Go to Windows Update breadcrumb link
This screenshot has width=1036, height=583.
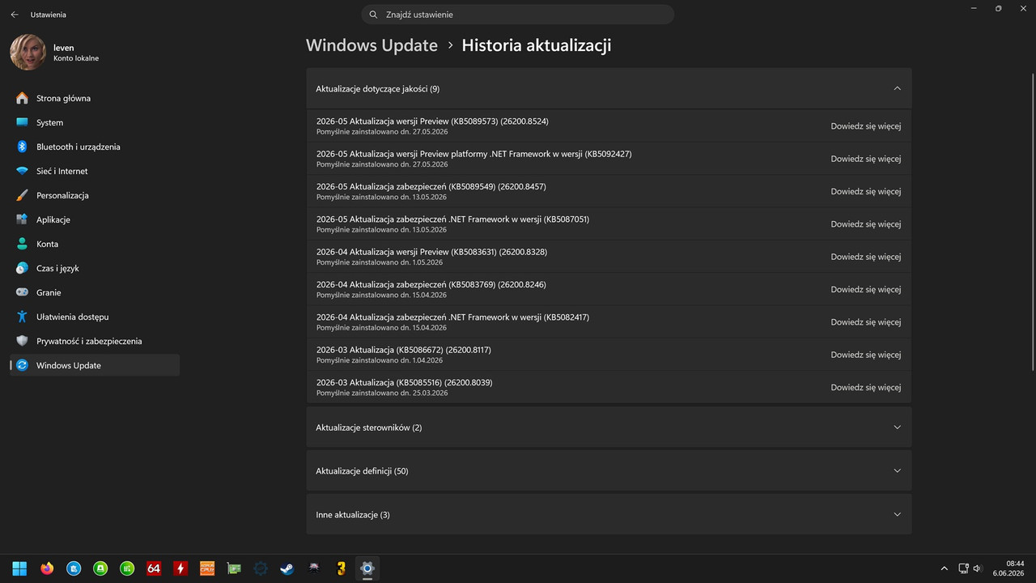click(x=372, y=45)
